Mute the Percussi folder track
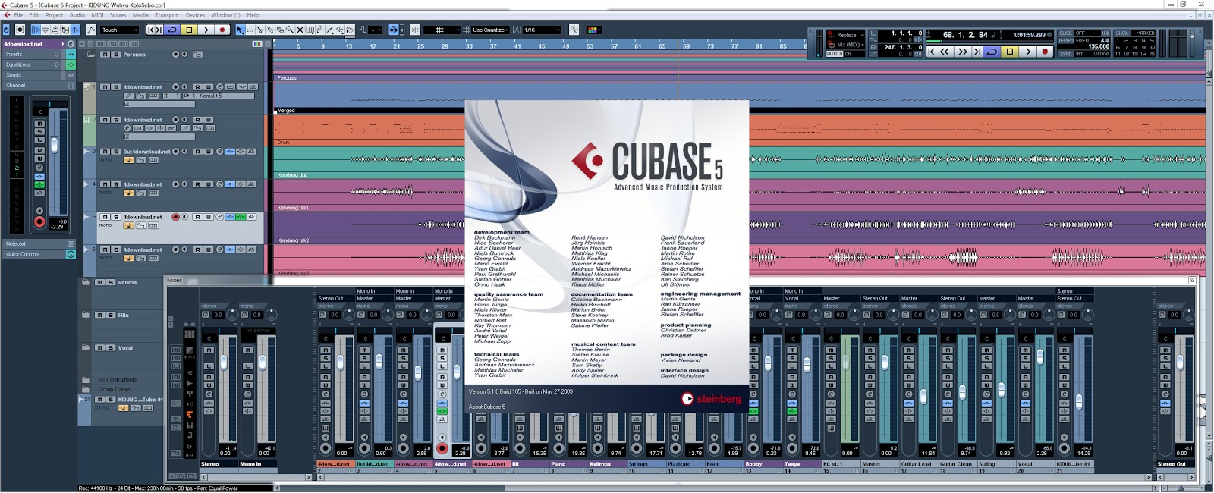 coord(105,55)
